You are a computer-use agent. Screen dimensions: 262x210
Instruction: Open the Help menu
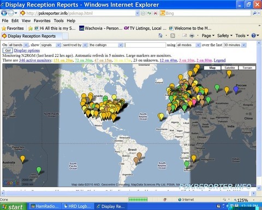coord(71,21)
